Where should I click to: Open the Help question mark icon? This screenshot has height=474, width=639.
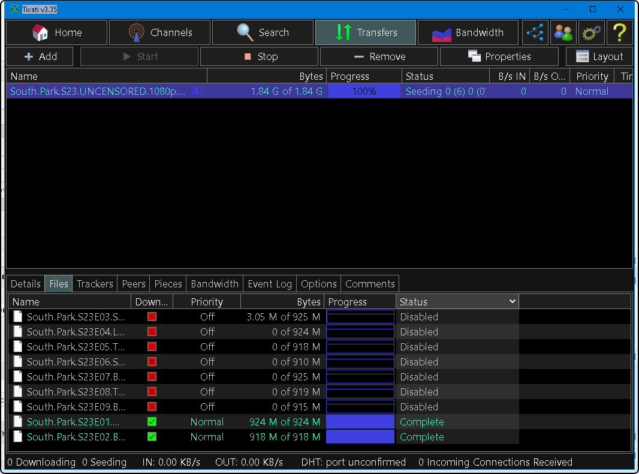tap(619, 32)
